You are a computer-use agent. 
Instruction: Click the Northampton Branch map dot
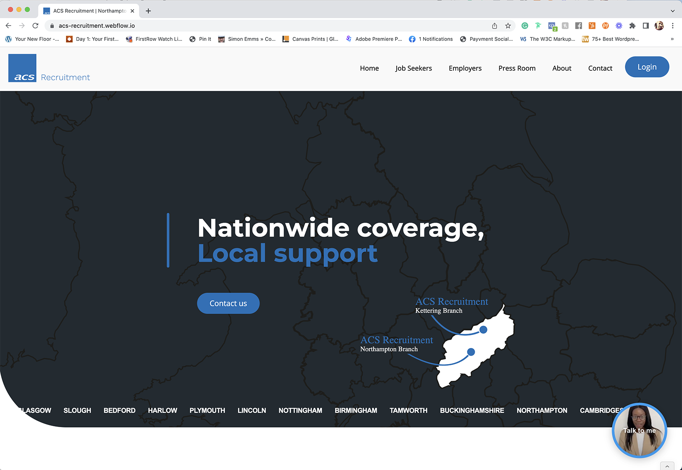471,352
